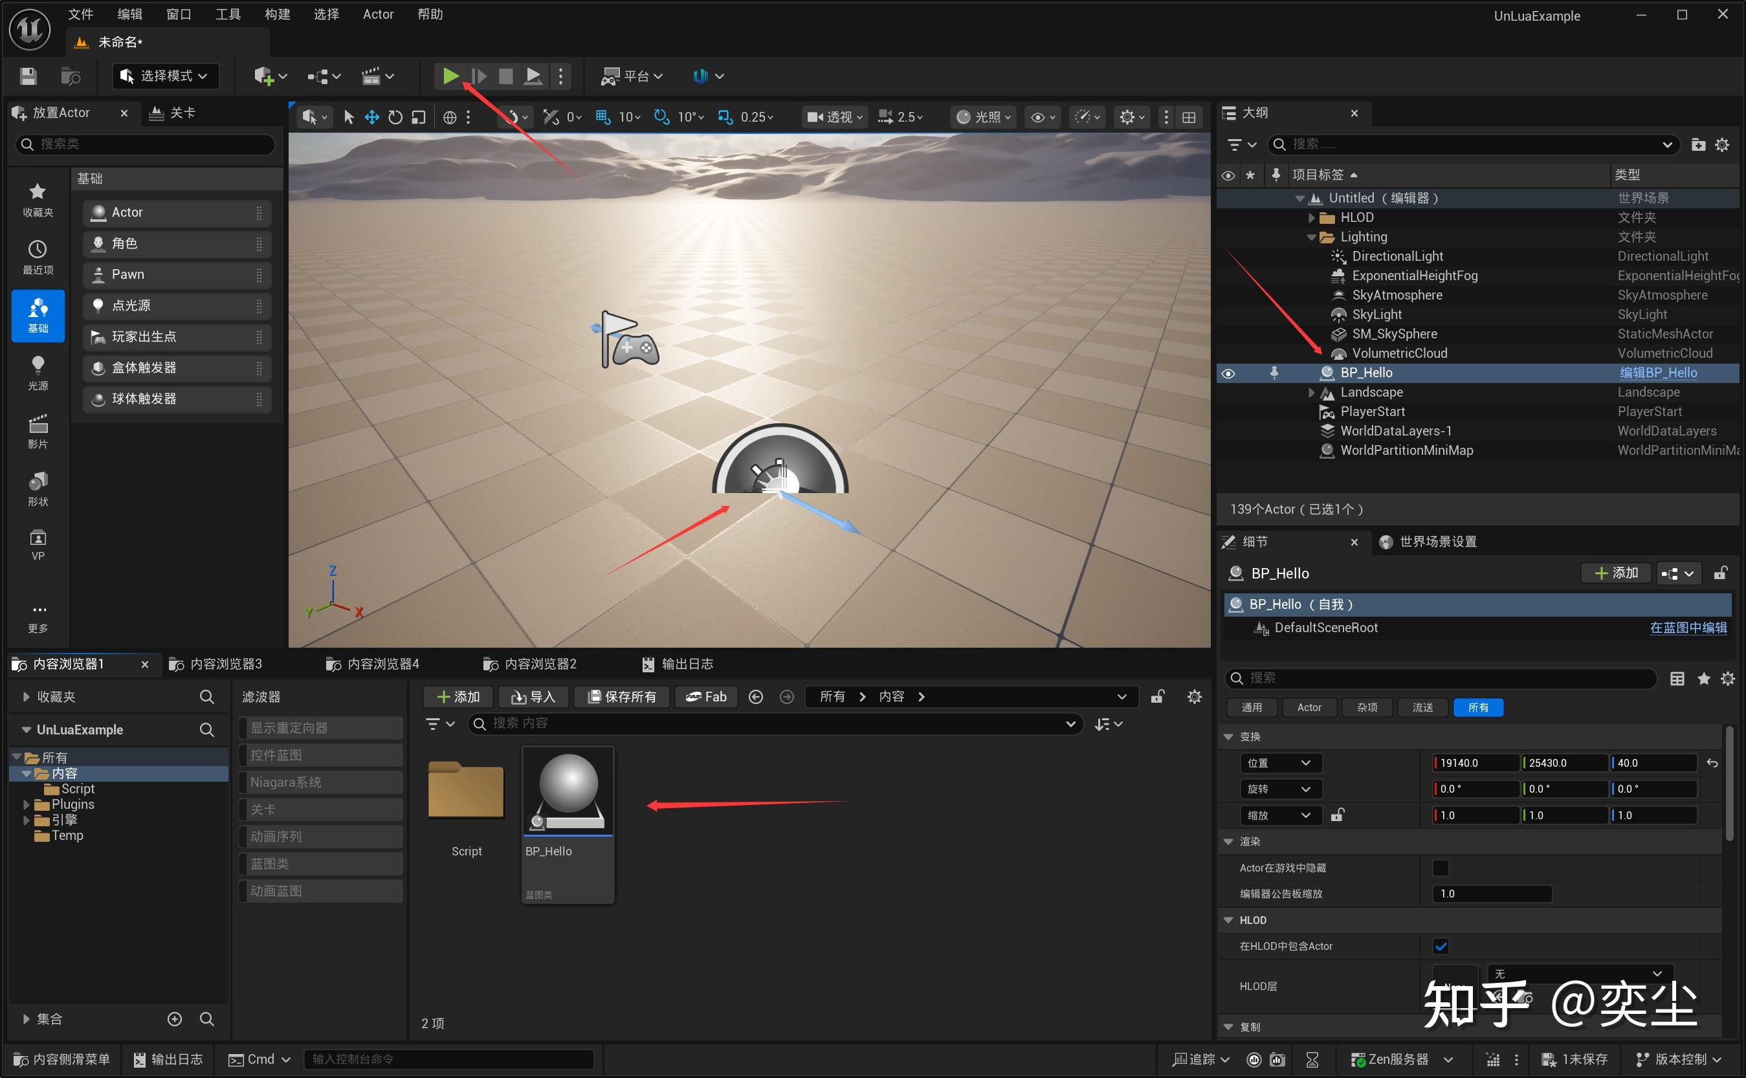1746x1078 pixels.
Task: Select the rotate tool in viewport toolbar
Action: [395, 117]
